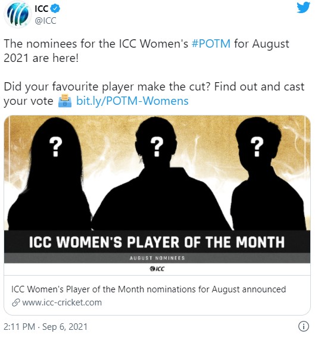The height and width of the screenshot is (337, 318).
Task: Open www.icc-cricket.com link card domain
Action: (62, 302)
